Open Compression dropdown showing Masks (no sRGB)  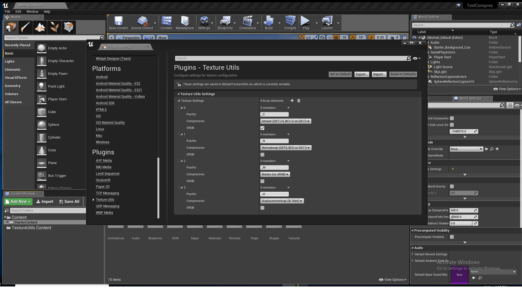(275, 174)
